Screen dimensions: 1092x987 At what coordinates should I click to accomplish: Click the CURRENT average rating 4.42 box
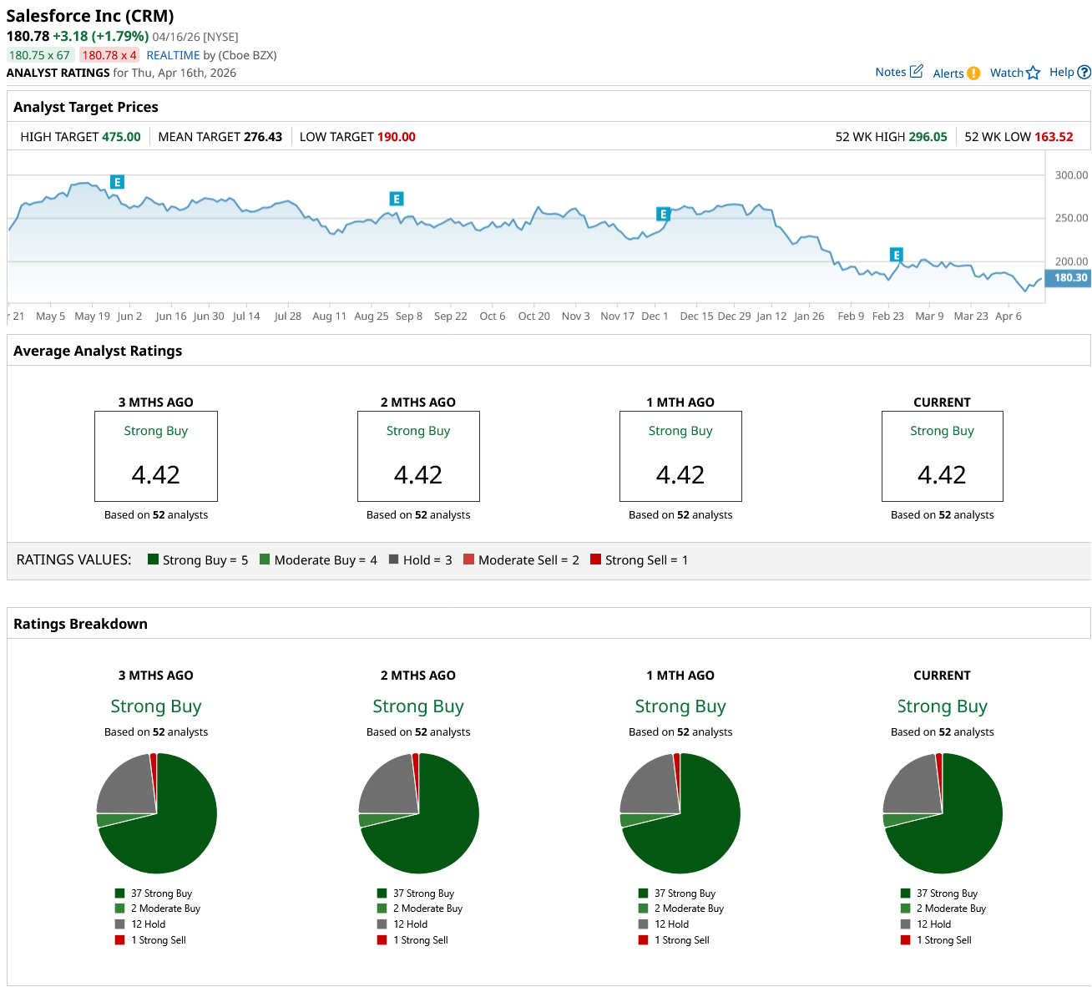click(x=942, y=456)
